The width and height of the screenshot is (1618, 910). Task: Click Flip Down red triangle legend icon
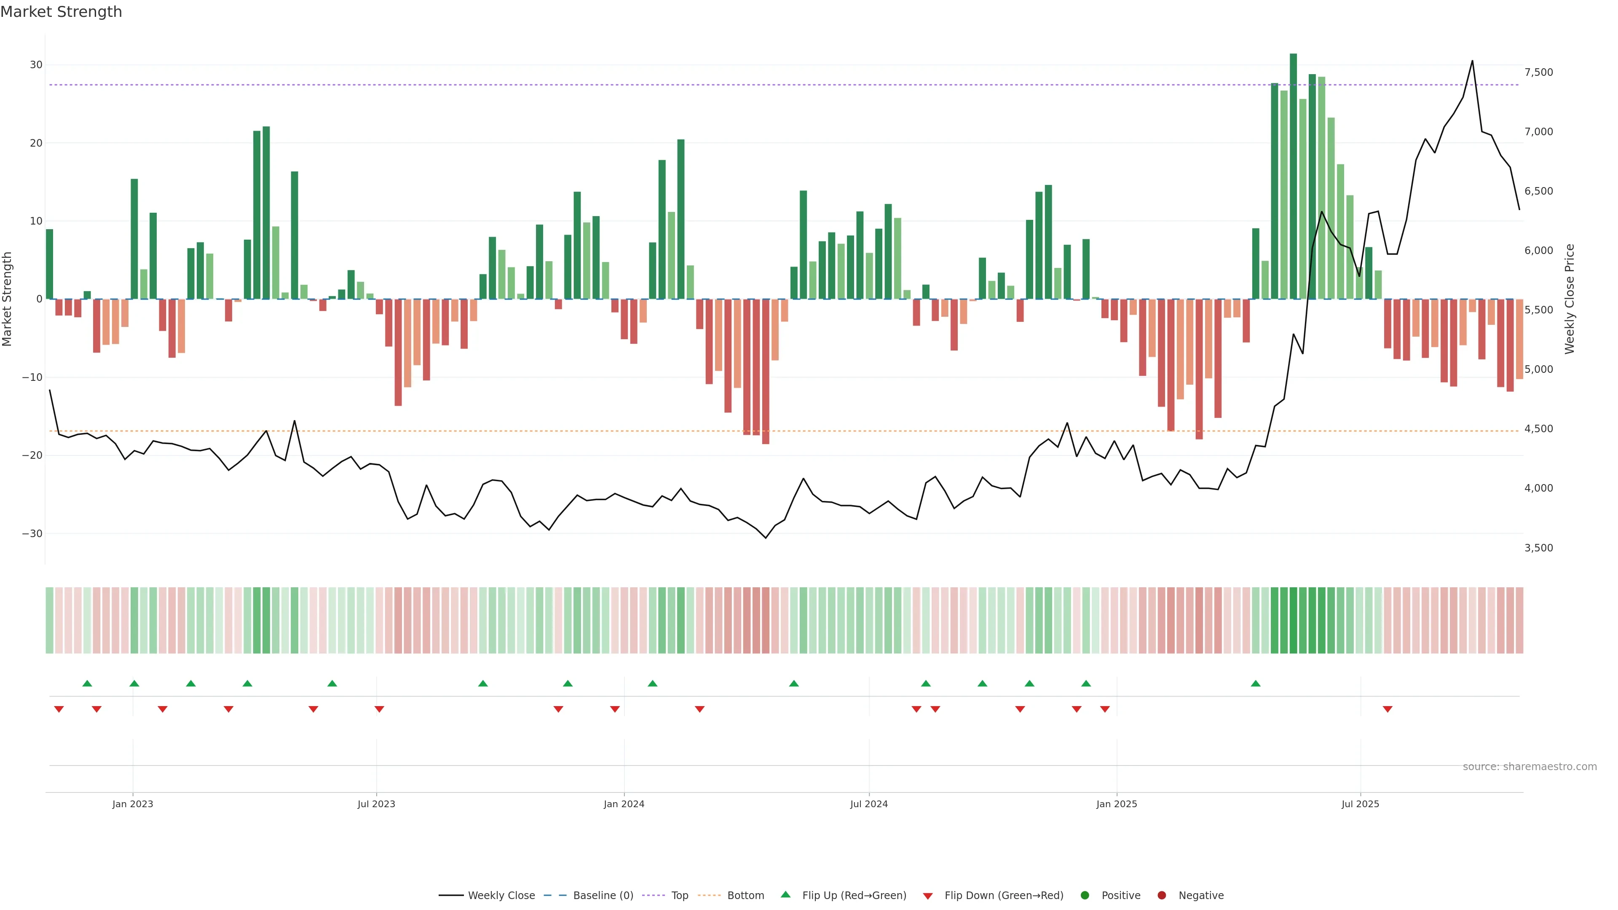(x=928, y=896)
